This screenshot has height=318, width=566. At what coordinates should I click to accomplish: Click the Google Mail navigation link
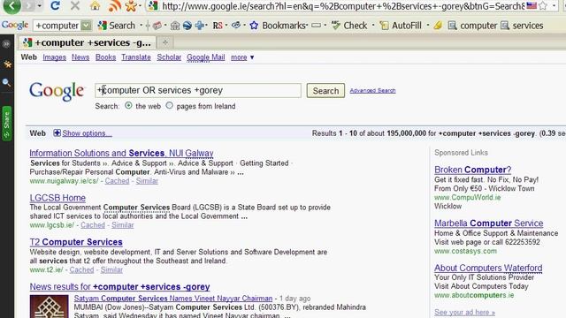206,57
